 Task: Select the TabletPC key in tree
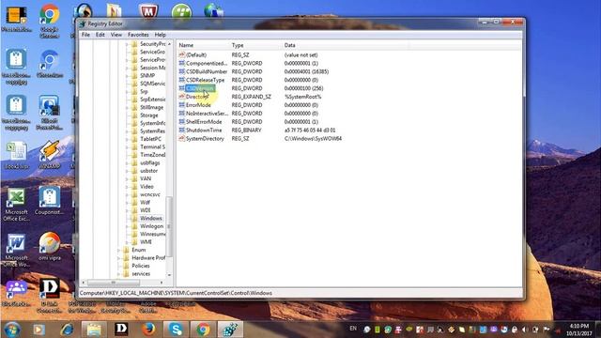click(x=150, y=139)
